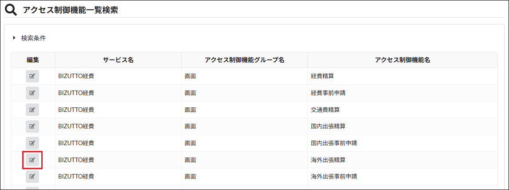Select the 海外出張精算 function name cell
This screenshot has height=190, width=509.
(328, 160)
